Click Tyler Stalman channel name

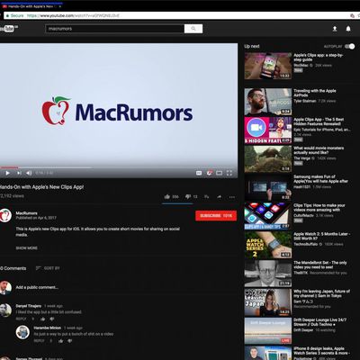304,101
